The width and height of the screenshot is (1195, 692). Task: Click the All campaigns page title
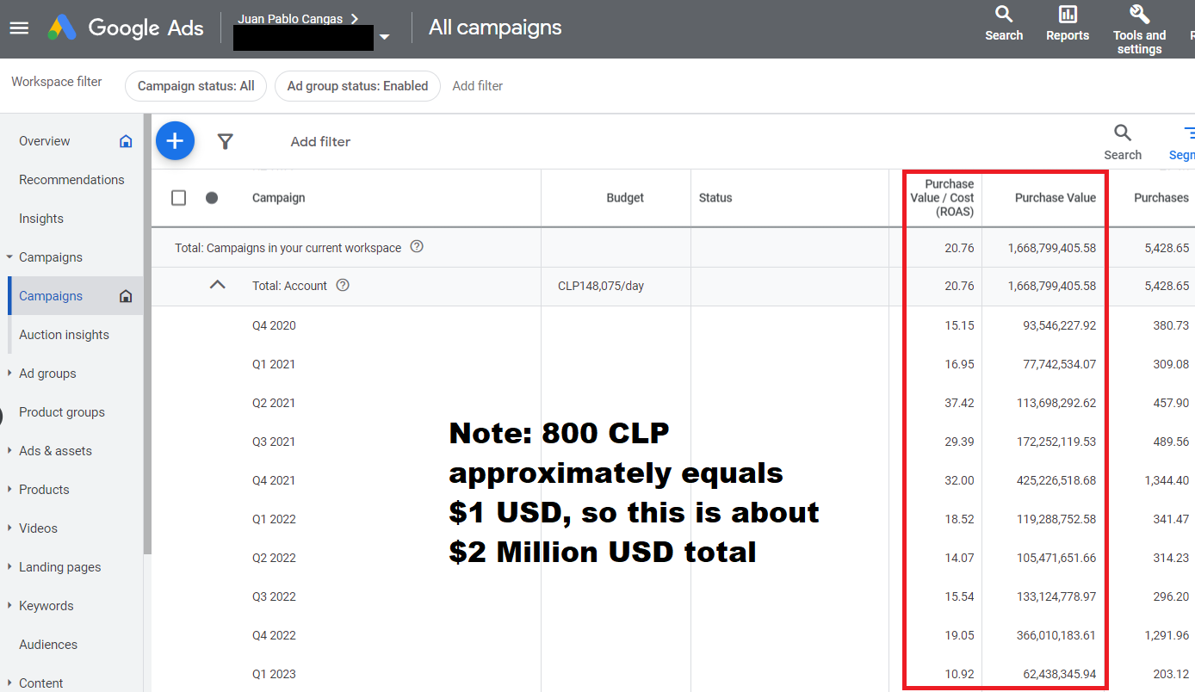click(495, 28)
